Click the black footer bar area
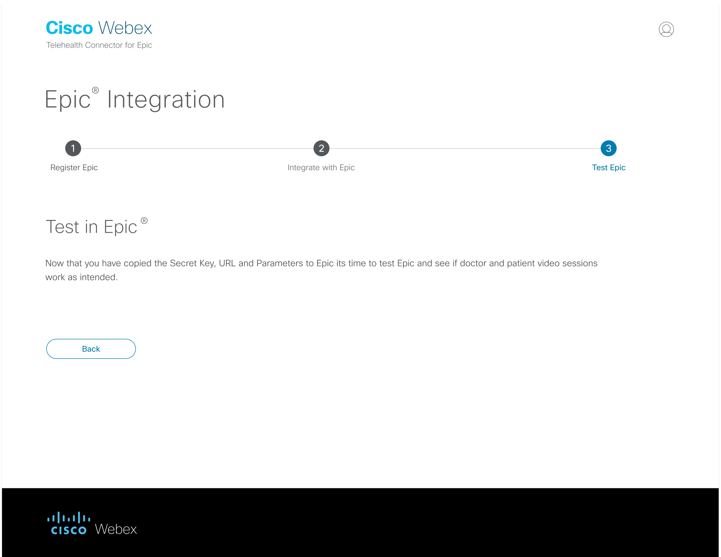Image resolution: width=721 pixels, height=557 pixels. coord(360,522)
